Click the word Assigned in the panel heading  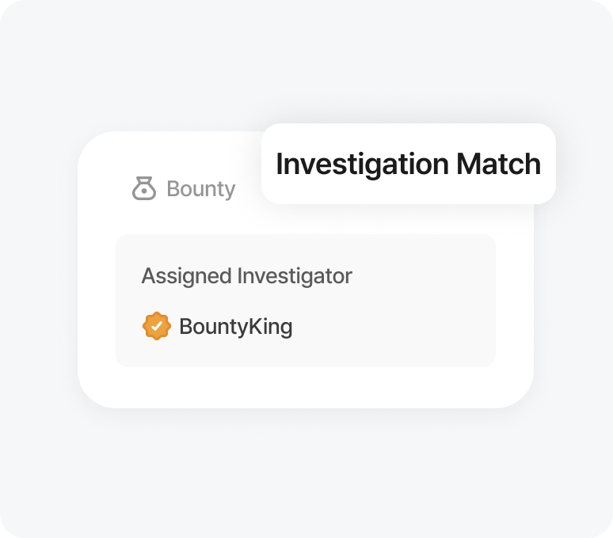click(x=187, y=276)
